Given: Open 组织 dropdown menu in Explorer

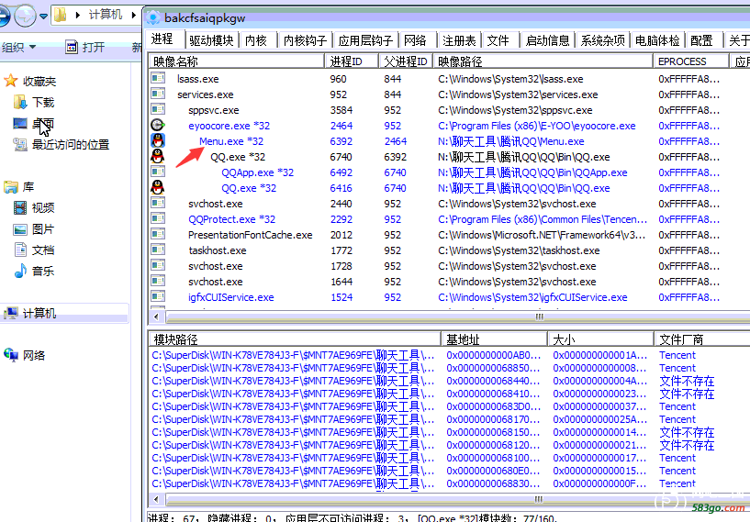Looking at the screenshot, I should (x=18, y=47).
